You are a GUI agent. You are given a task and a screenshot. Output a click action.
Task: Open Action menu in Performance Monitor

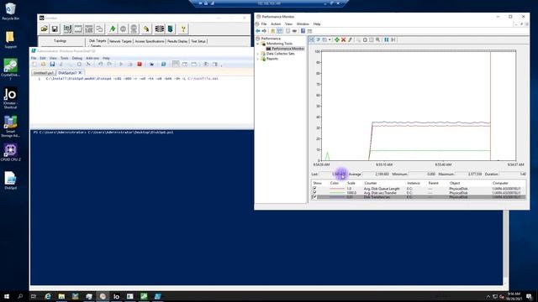tap(276, 24)
